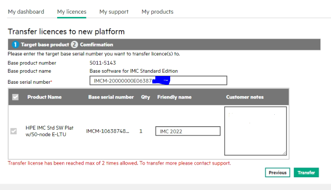Toggle checkbox for HPE IMC Std SW Plat row
The height and width of the screenshot is (190, 331).
14,131
